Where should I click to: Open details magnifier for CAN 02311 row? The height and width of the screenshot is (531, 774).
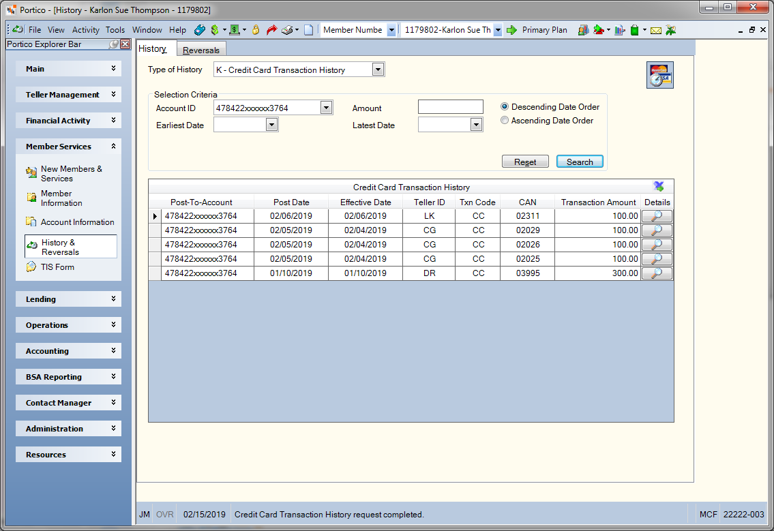coord(657,216)
